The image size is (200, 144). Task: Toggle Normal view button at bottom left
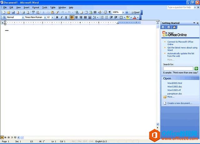click(2, 137)
